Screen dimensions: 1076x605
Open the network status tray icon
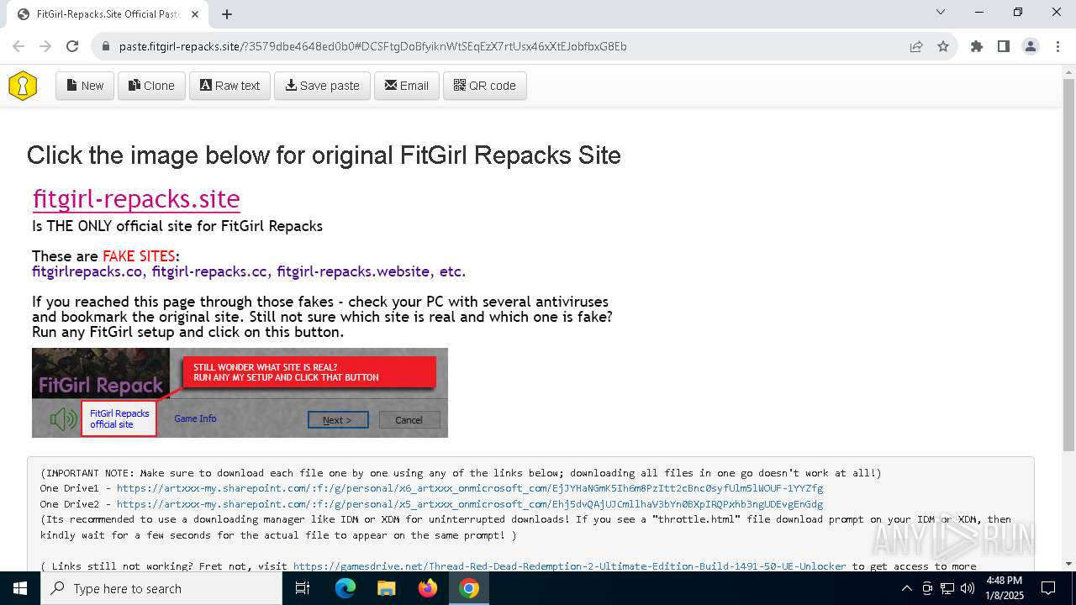tap(947, 588)
